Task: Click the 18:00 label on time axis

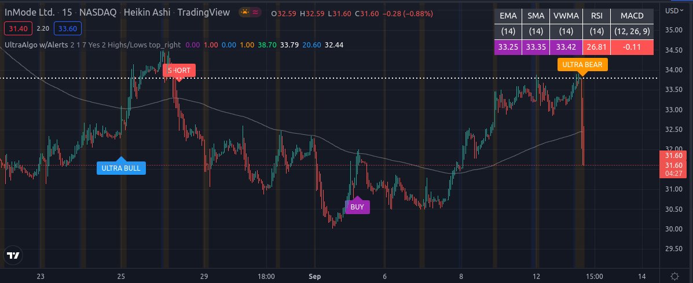Action: click(x=266, y=277)
